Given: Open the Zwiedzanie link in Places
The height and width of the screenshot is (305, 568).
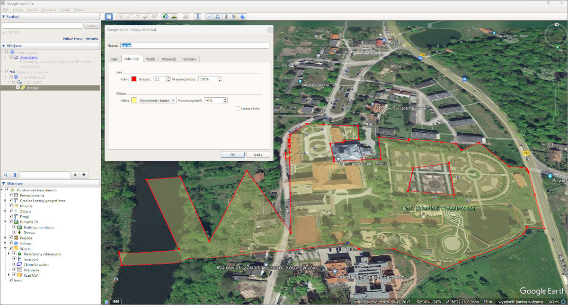Looking at the screenshot, I should tap(29, 57).
